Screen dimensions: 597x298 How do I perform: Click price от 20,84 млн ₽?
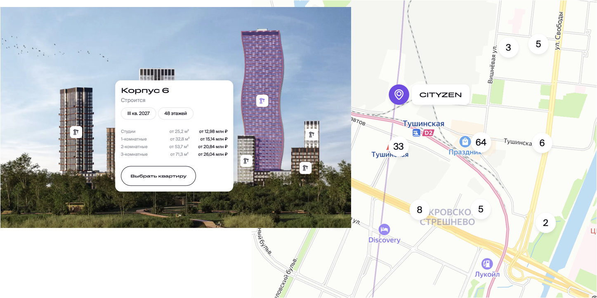[213, 147]
